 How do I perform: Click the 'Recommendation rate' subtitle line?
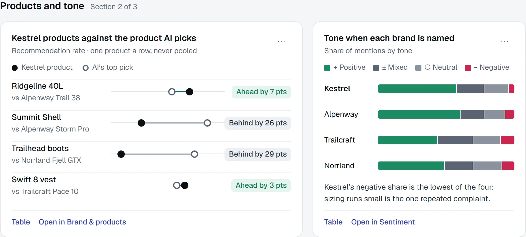coord(104,51)
